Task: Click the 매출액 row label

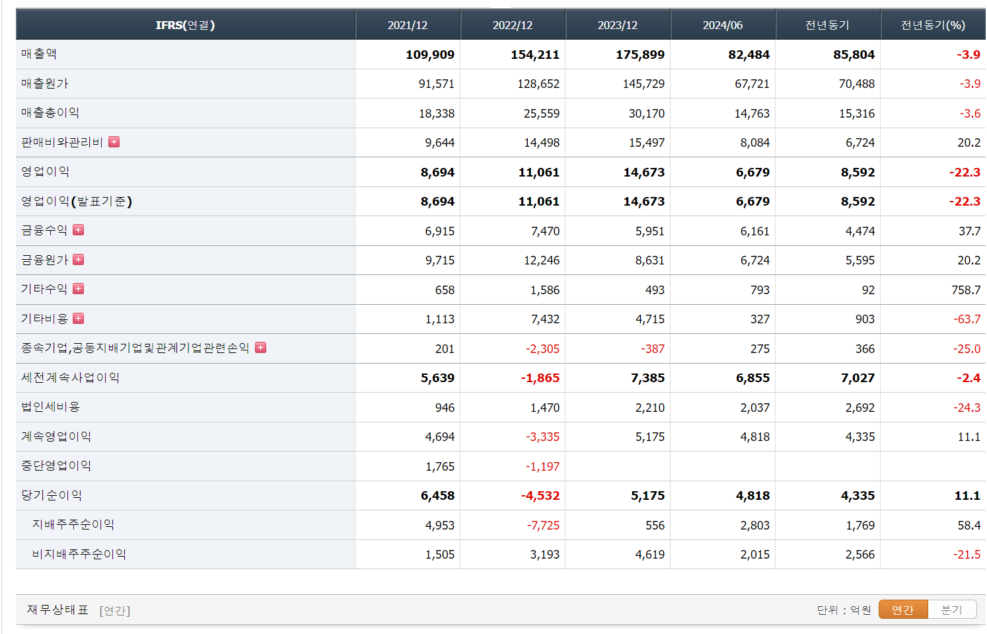Action: point(39,54)
